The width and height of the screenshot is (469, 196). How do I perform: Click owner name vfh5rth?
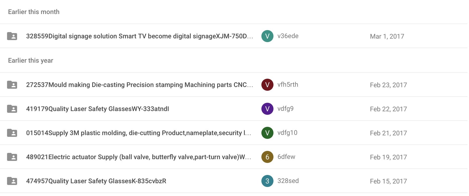tap(288, 85)
